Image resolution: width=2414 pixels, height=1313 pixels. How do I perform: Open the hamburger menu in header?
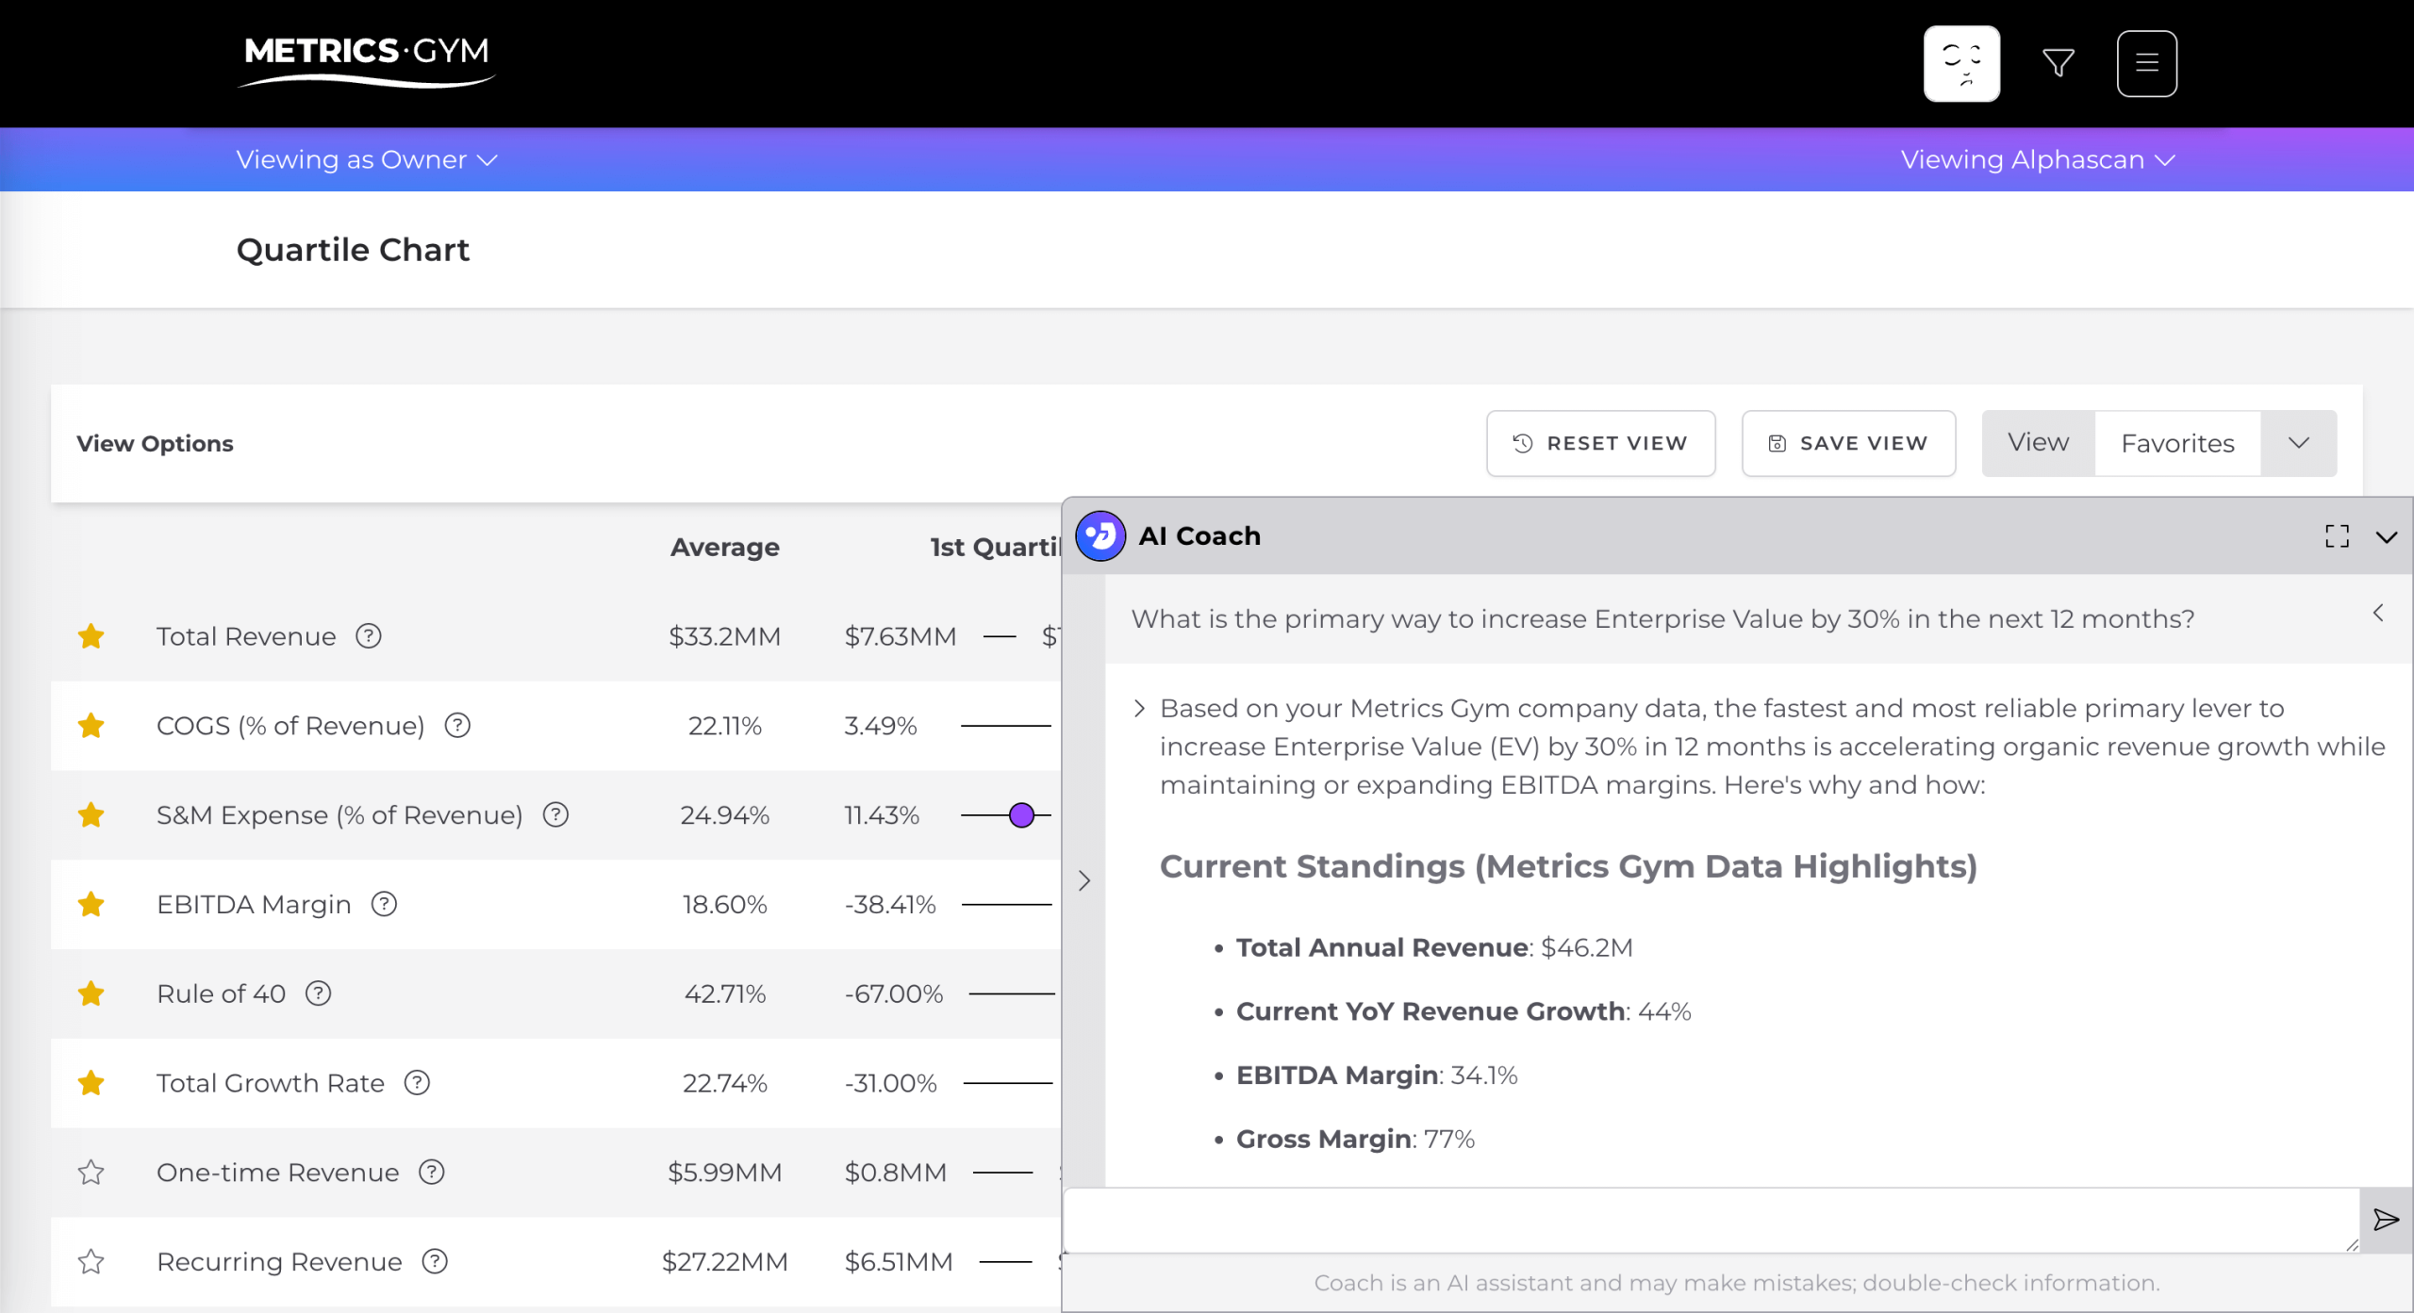[x=2146, y=63]
